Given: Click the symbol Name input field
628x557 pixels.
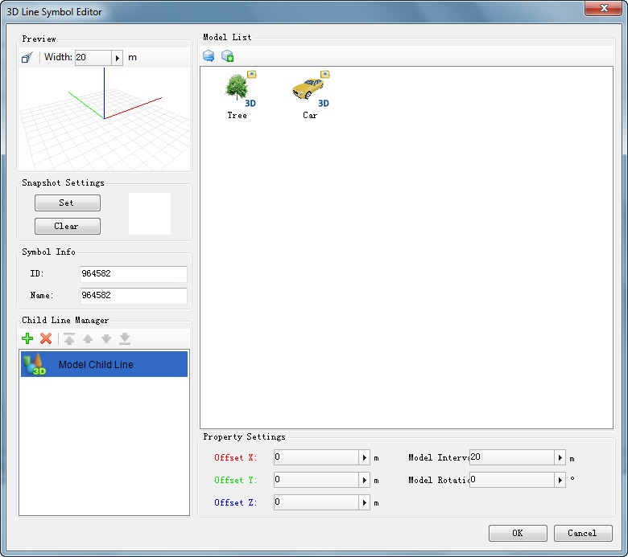Looking at the screenshot, I should pyautogui.click(x=133, y=296).
